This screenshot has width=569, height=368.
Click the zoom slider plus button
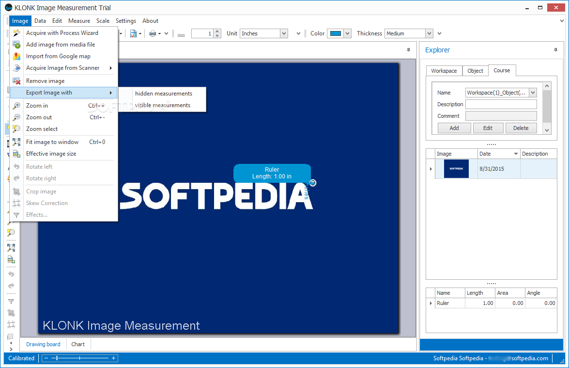[x=114, y=358]
